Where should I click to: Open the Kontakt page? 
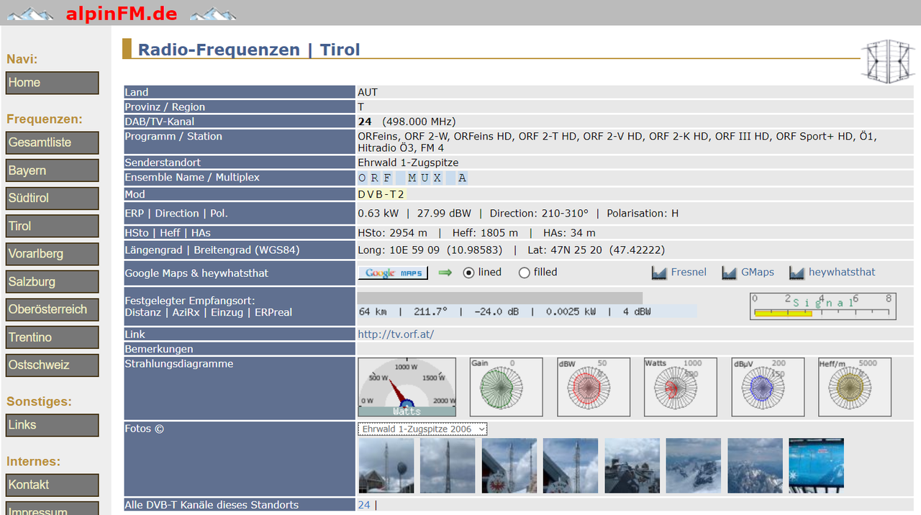53,485
